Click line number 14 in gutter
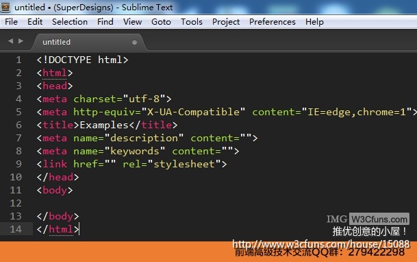Screen dimensions: 417x262 [16, 230]
